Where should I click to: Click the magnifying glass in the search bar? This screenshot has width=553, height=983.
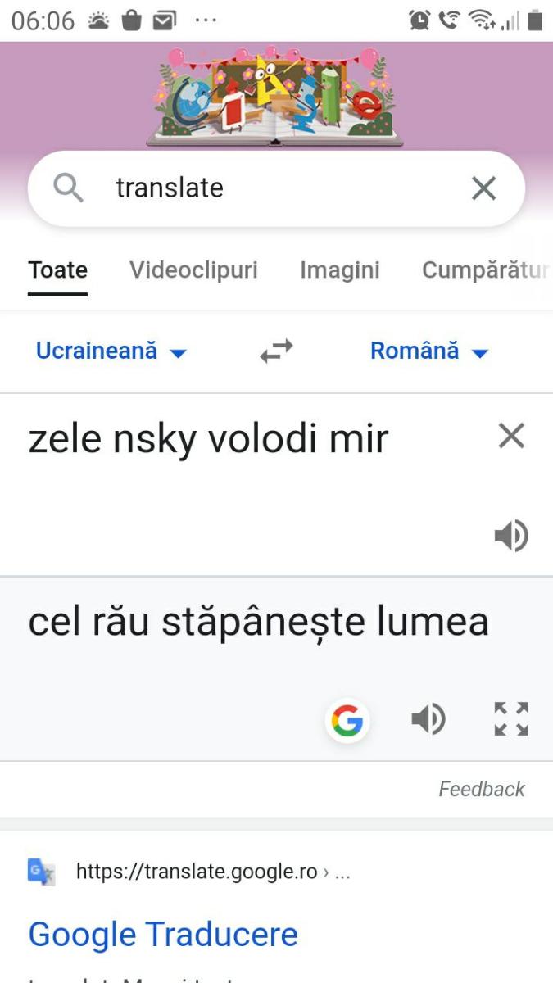69,188
